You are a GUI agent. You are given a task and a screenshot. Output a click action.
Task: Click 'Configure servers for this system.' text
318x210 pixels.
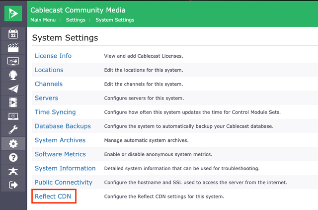(144, 98)
